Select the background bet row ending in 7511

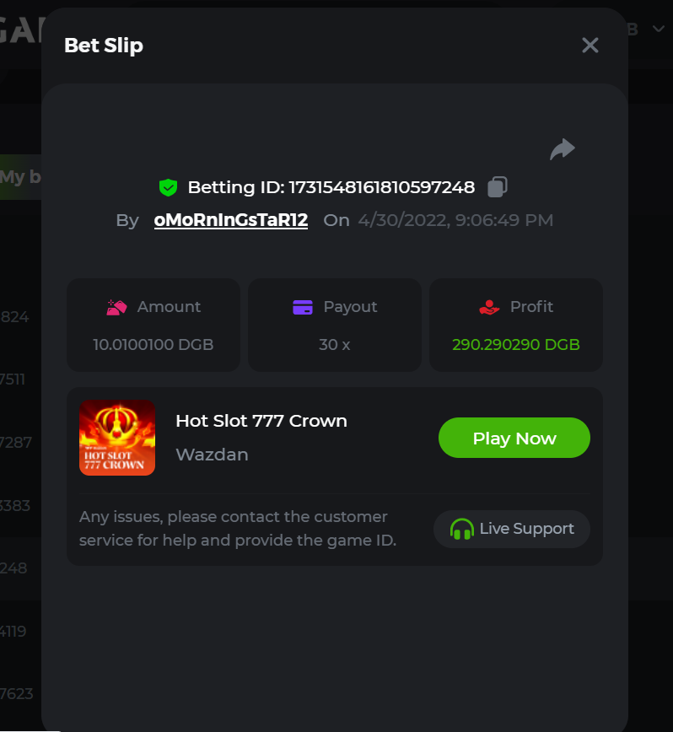13,379
